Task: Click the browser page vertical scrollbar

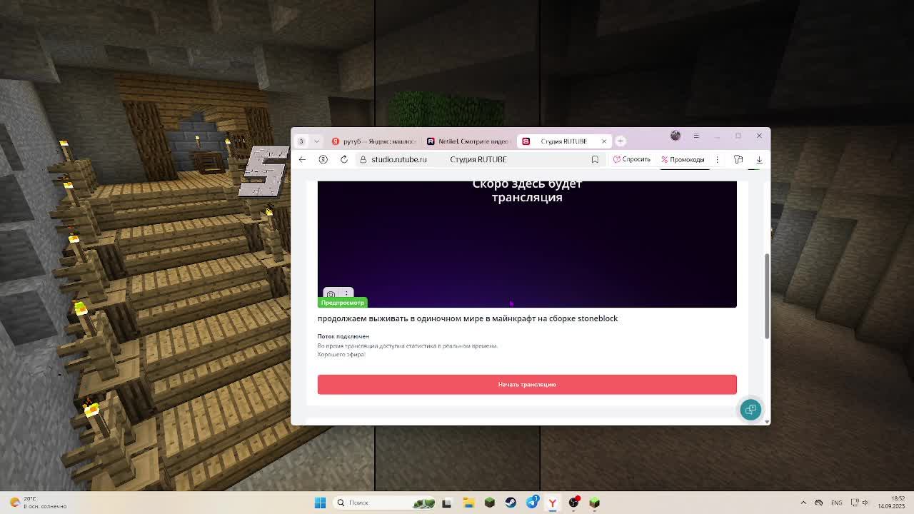Action: [x=767, y=296]
